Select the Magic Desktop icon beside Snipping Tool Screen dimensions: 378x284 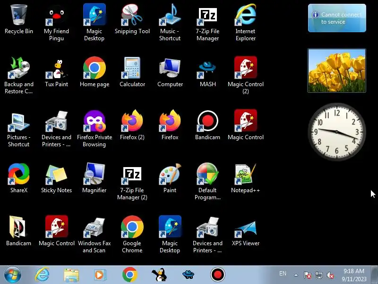pyautogui.click(x=94, y=22)
